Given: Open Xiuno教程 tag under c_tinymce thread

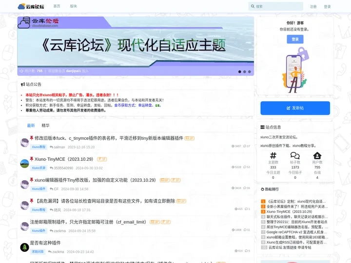Looking at the screenshot, I should click(39, 147).
